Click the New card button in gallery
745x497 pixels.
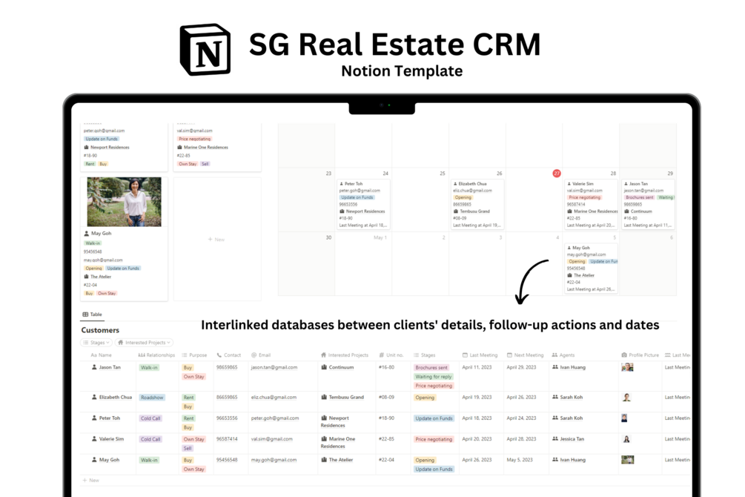(x=216, y=239)
